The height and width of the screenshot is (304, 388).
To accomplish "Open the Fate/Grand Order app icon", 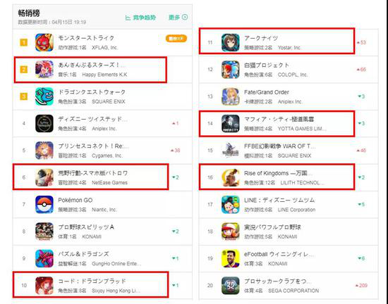I will (x=231, y=96).
